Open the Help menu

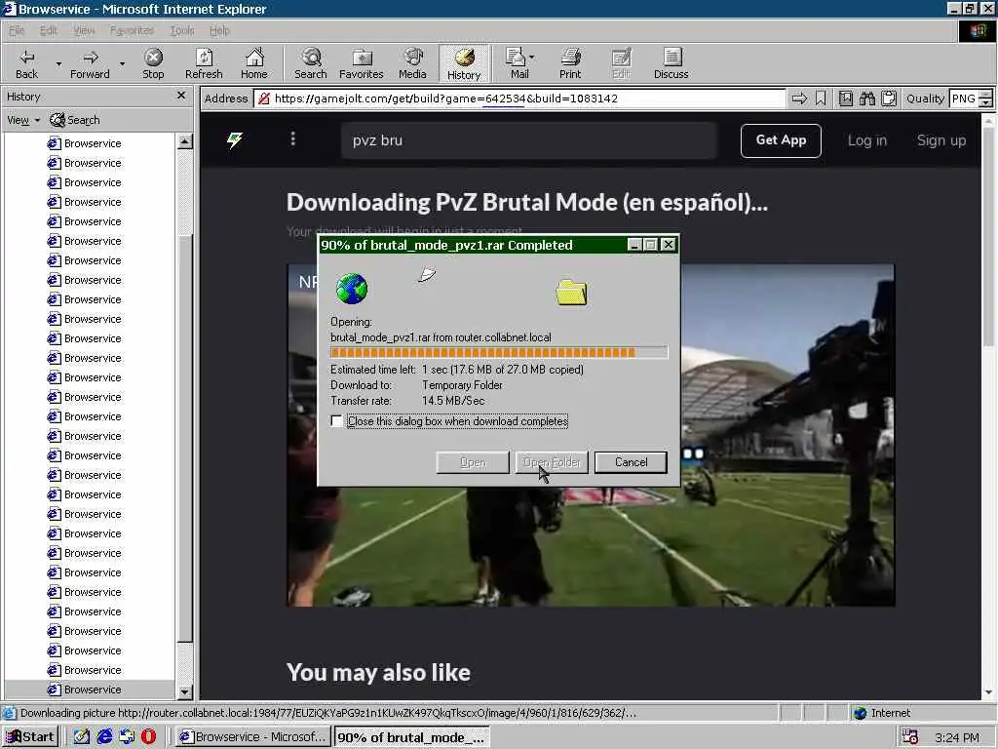pyautogui.click(x=219, y=30)
